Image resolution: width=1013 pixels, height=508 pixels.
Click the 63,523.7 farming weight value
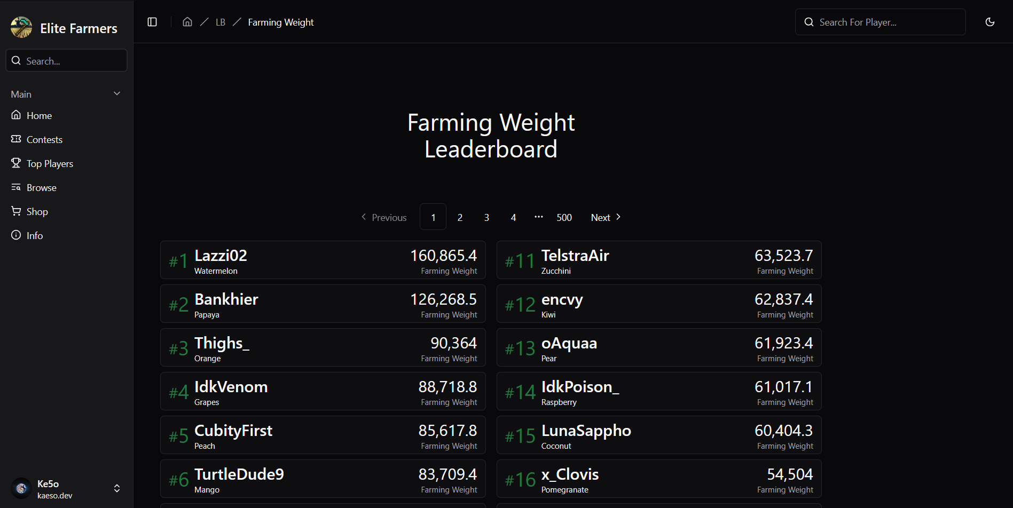tap(784, 256)
